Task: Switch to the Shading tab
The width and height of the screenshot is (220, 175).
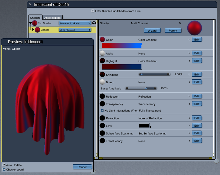Action: (35, 18)
